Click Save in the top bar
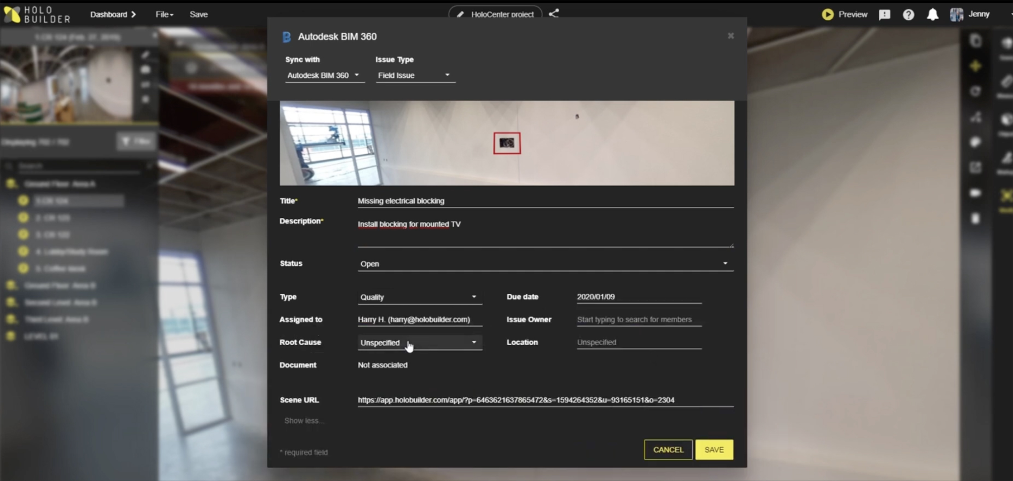 199,14
